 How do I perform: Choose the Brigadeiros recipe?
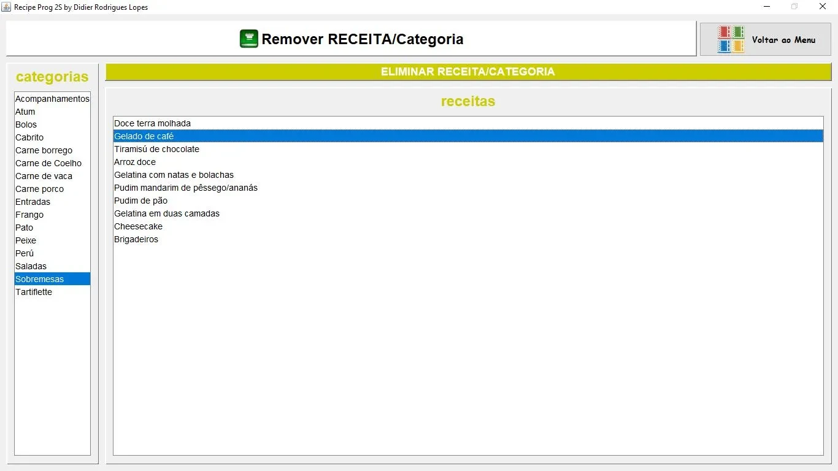[136, 239]
